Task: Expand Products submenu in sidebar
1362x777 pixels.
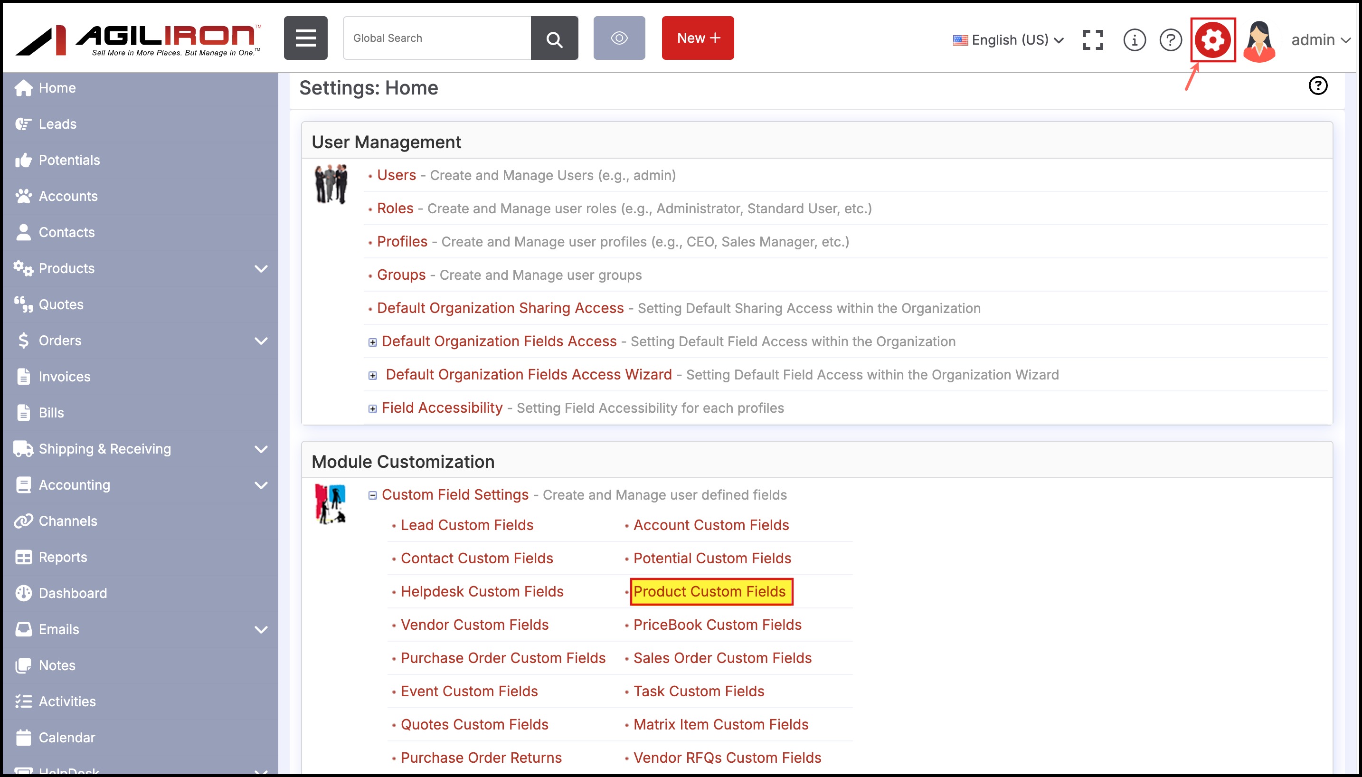Action: 261,268
